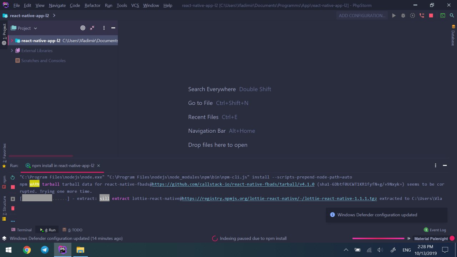
Task: Open the Window menu
Action: [151, 5]
